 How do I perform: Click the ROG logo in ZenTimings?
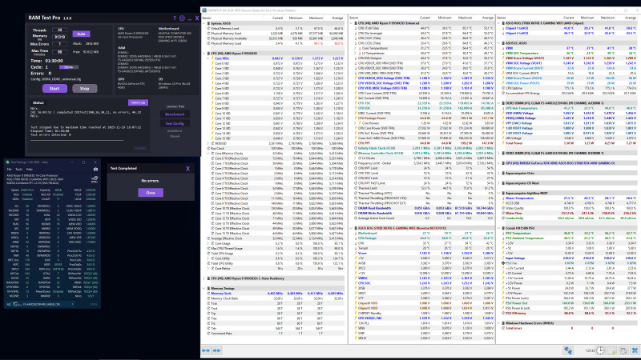(x=95, y=179)
